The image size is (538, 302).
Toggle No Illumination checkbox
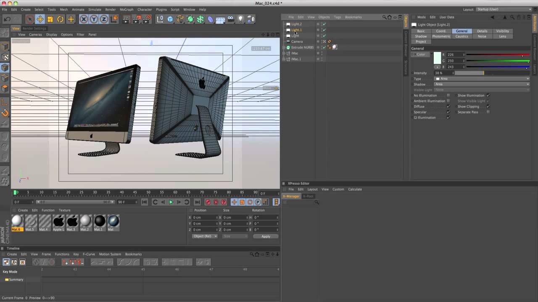click(x=448, y=95)
